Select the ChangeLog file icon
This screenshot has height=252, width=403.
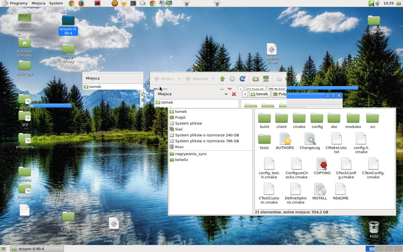(310, 139)
